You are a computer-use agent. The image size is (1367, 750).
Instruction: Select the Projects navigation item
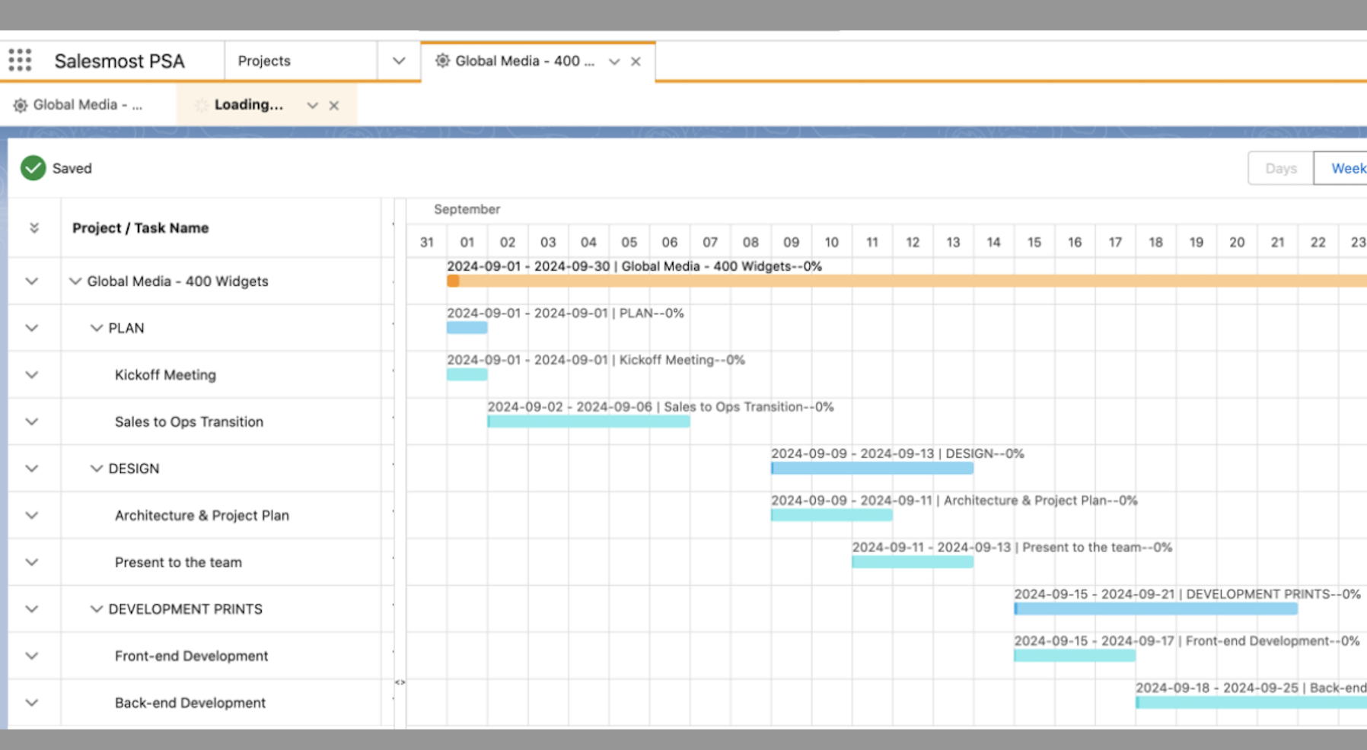tap(264, 61)
